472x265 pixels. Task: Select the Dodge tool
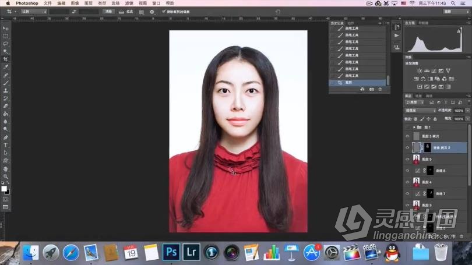(x=6, y=129)
